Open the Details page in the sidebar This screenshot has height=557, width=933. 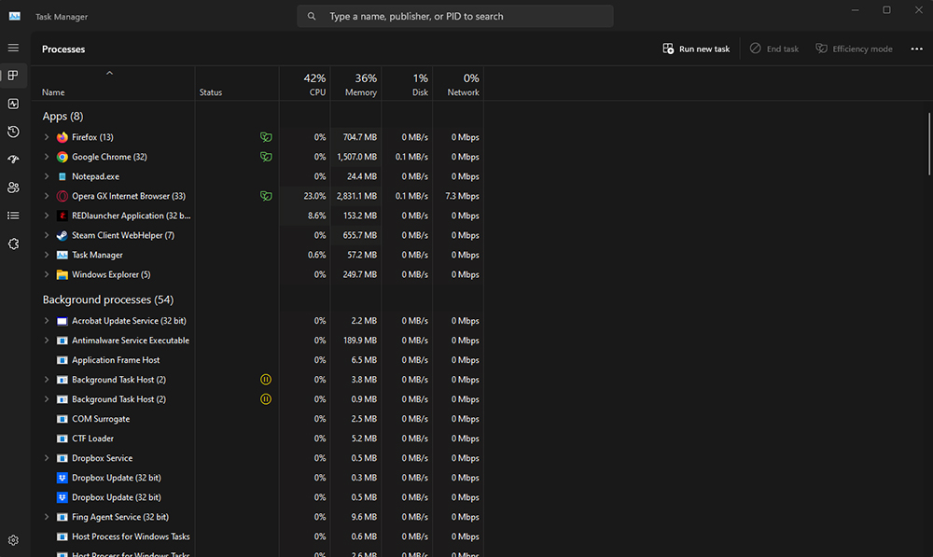(x=13, y=216)
